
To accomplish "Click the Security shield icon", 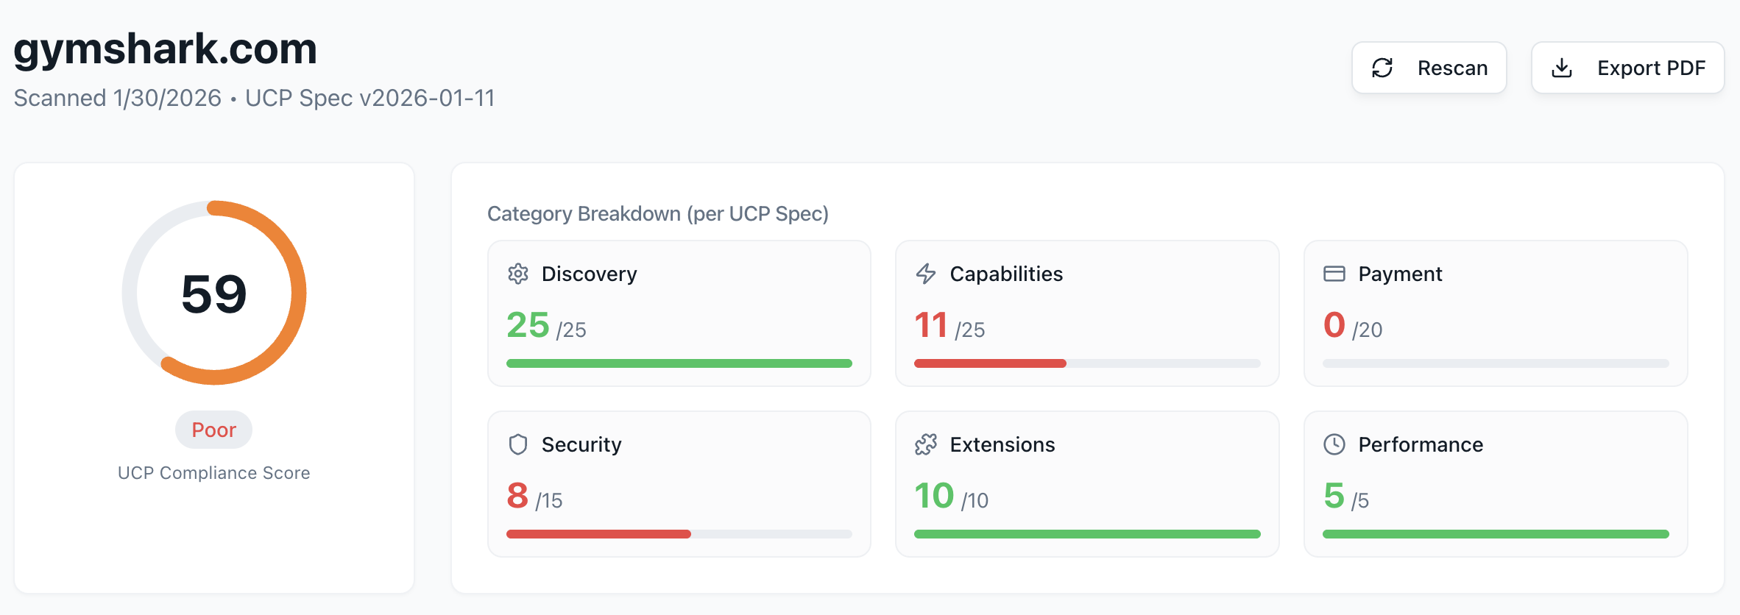I will [x=518, y=444].
